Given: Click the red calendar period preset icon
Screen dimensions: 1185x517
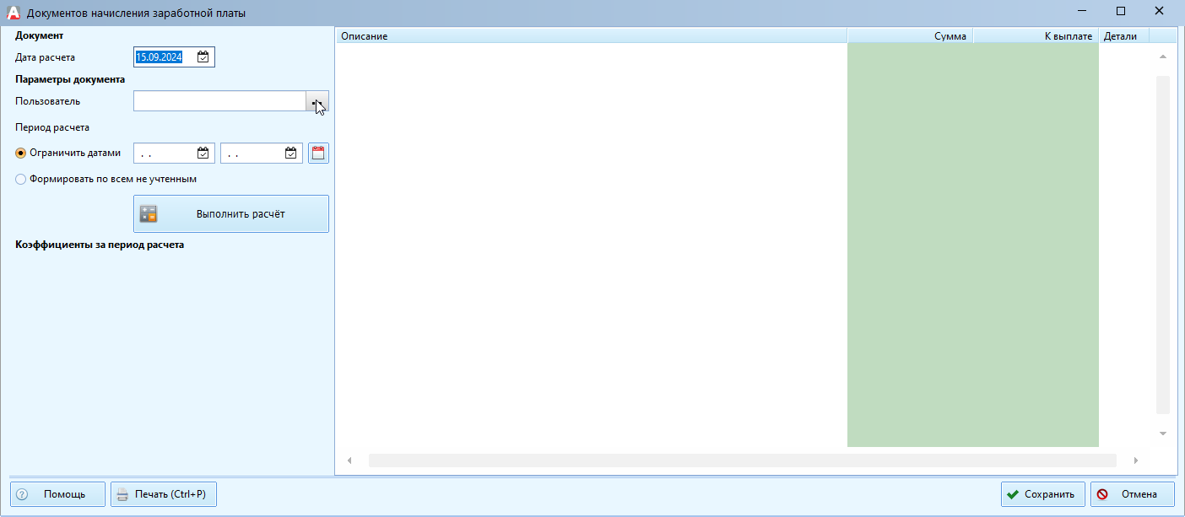Looking at the screenshot, I should [x=318, y=153].
